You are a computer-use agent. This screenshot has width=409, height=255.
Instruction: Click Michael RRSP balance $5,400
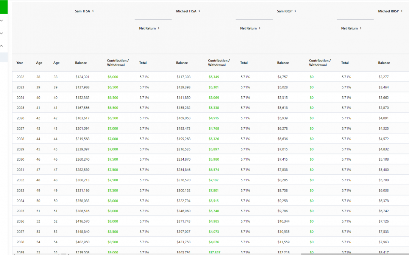(384, 170)
